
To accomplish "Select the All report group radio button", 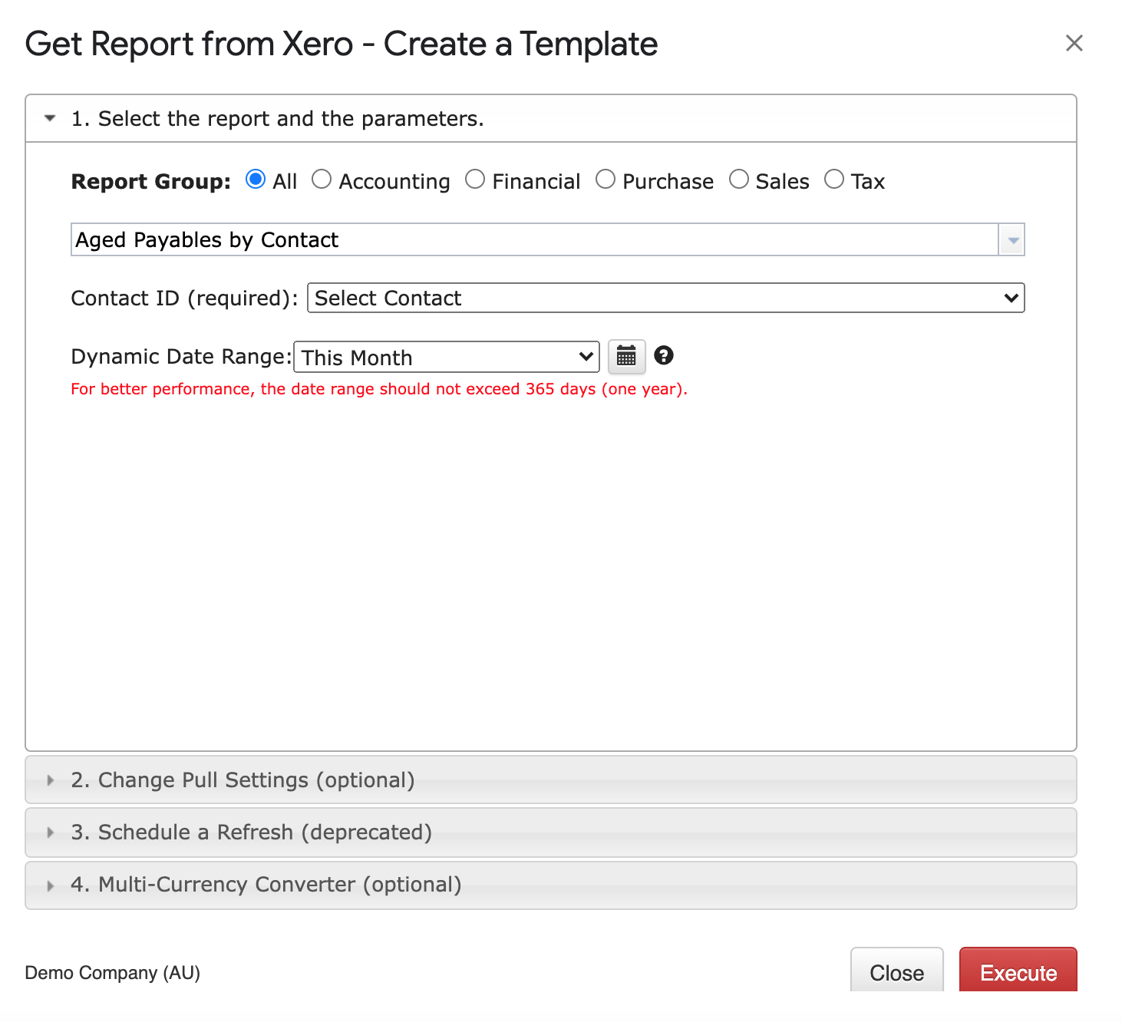I will (x=256, y=180).
